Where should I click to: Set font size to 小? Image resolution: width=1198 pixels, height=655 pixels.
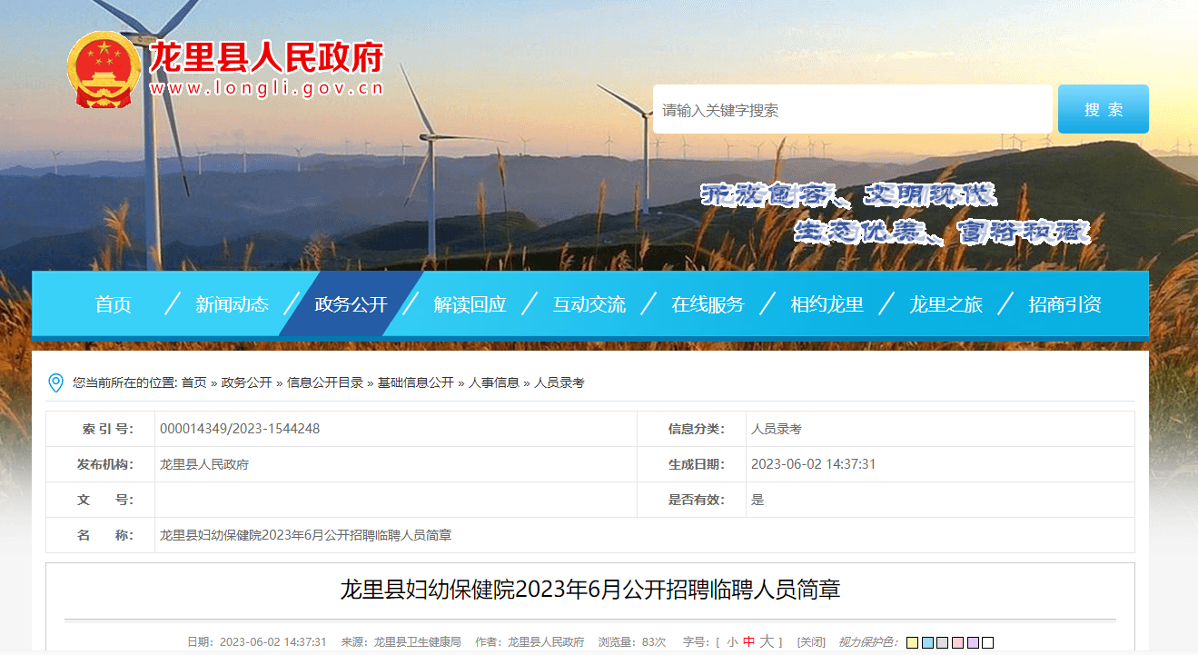[x=732, y=642]
